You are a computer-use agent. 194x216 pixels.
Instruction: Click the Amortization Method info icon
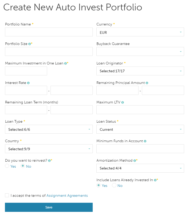click(x=135, y=161)
